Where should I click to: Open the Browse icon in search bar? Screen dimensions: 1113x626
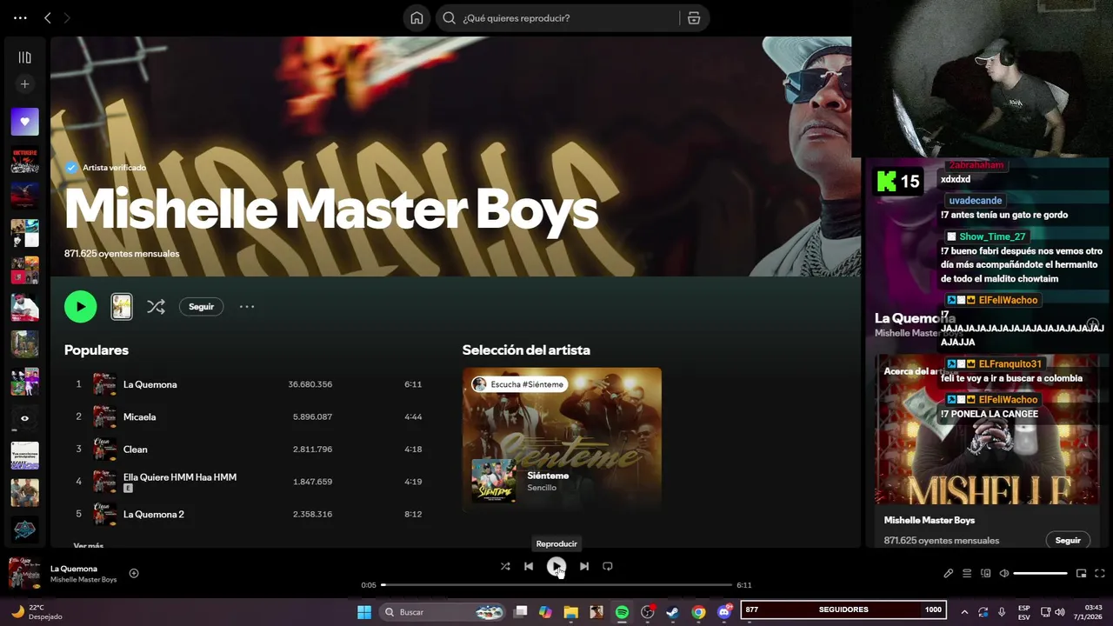pyautogui.click(x=694, y=18)
